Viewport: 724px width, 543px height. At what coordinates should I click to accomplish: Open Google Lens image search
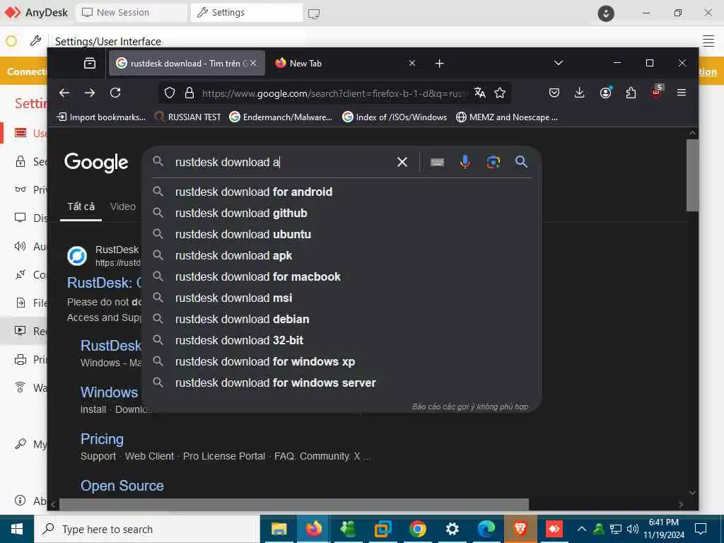(493, 162)
